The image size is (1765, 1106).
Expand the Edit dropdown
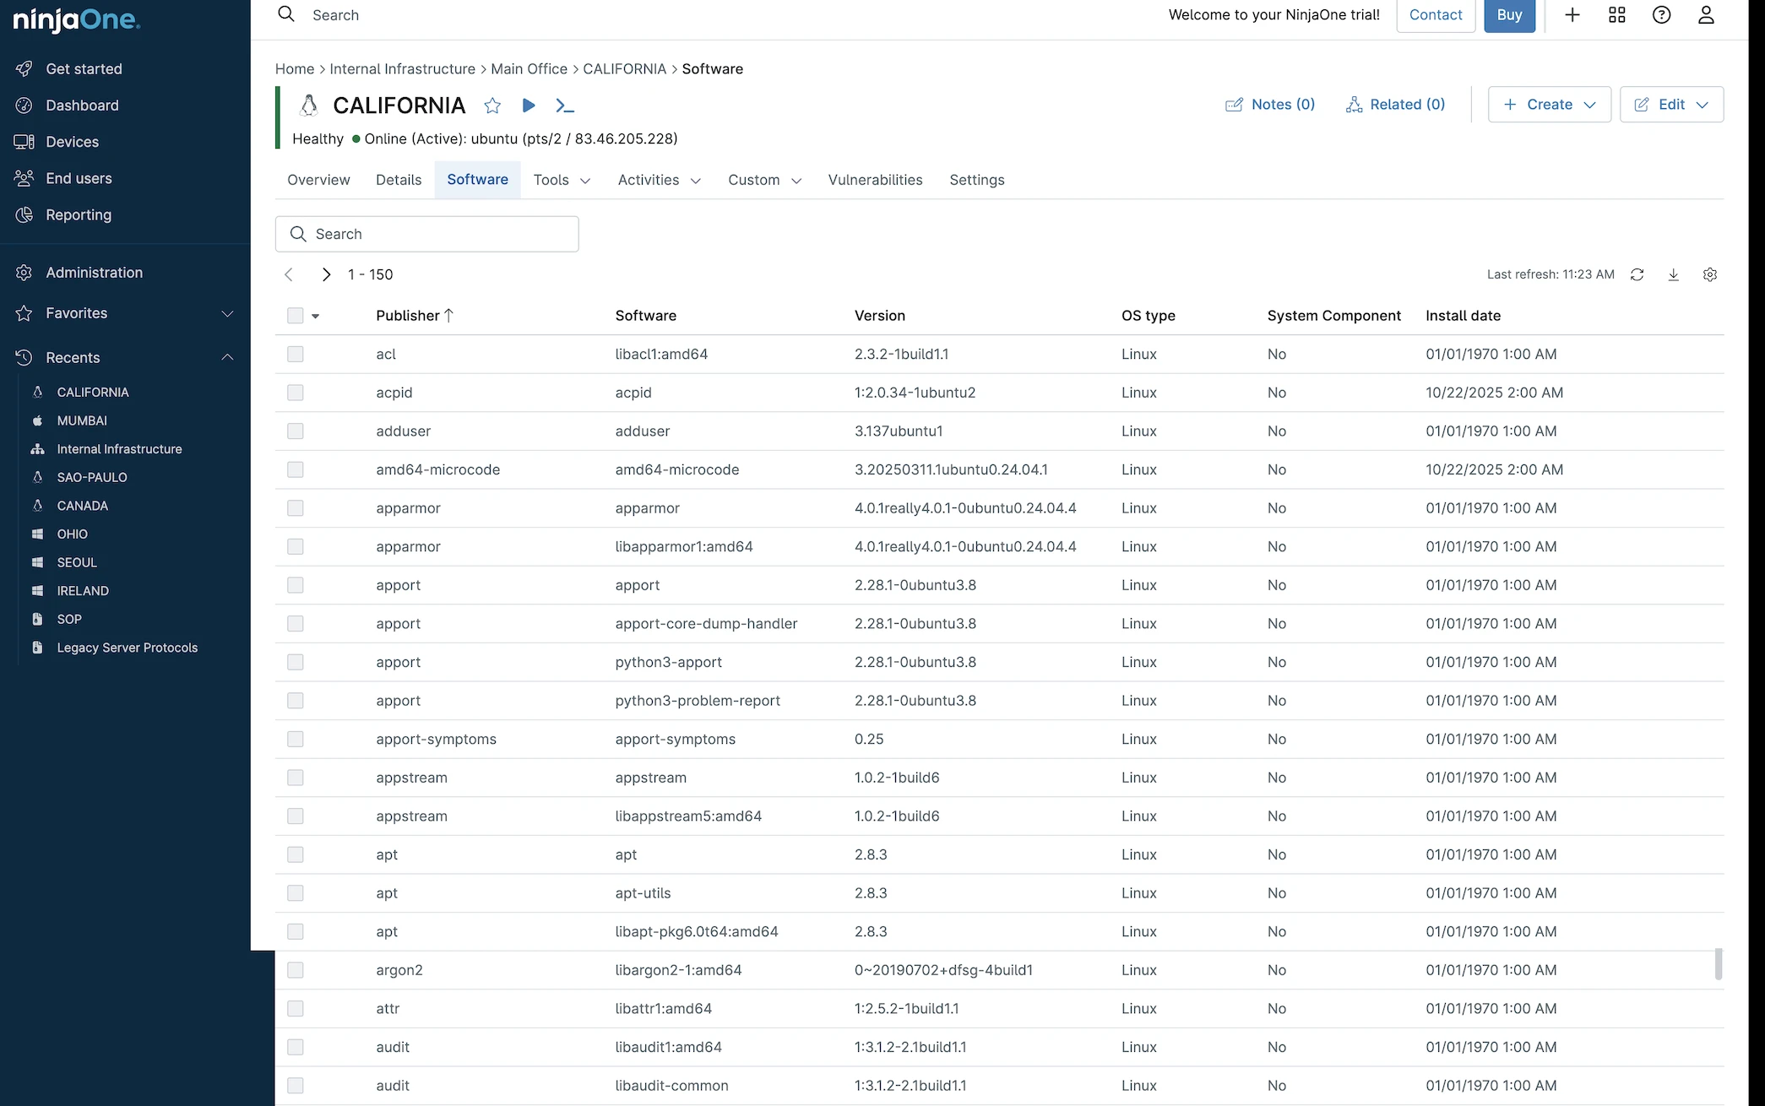tap(1672, 105)
